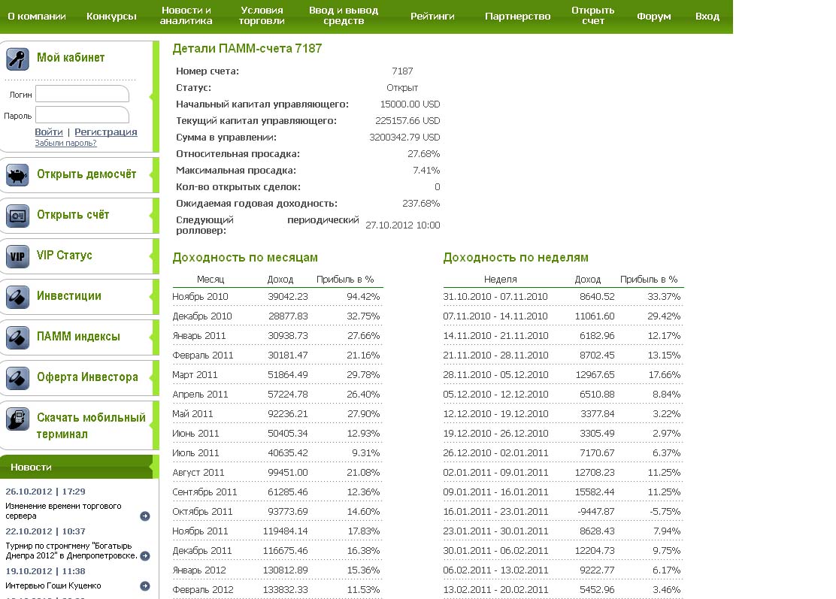Screen dimensions: 836x599
Task: Click profit value 94.42% in monthly table
Action: 363,296
